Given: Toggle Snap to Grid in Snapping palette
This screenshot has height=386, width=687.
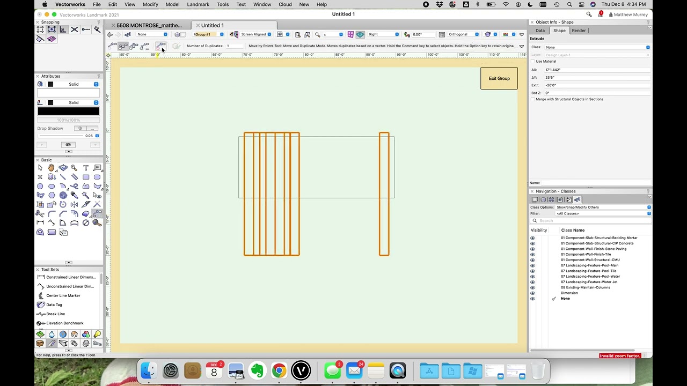Looking at the screenshot, I should tap(40, 29).
